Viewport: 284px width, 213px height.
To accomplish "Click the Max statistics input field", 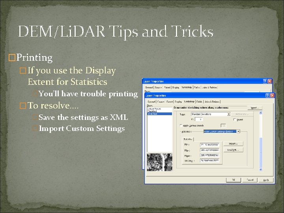I will coord(210,150).
